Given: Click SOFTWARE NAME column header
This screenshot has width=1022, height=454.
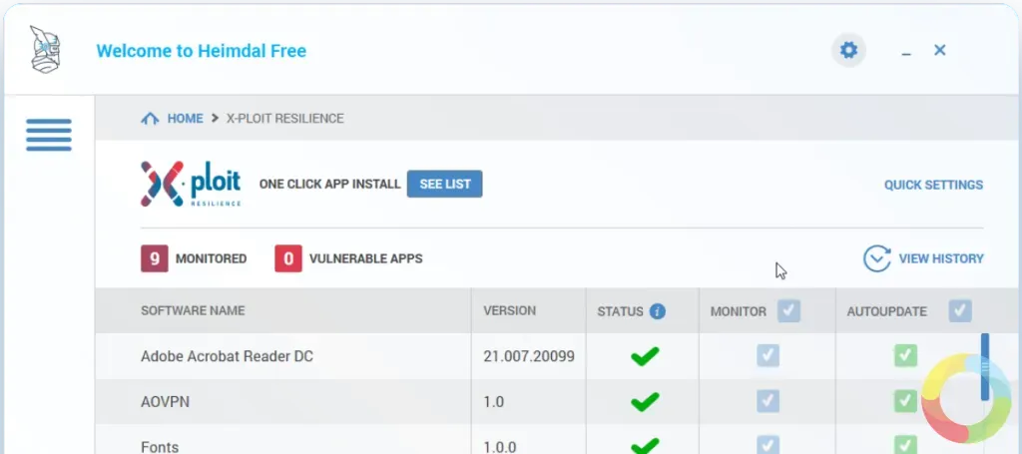Looking at the screenshot, I should (x=193, y=310).
